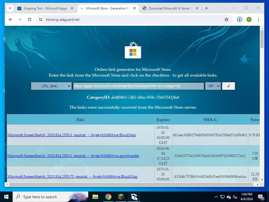Switch to Download Minecraft & Server tab
Screen dimensions: 269x202
pos(170,8)
